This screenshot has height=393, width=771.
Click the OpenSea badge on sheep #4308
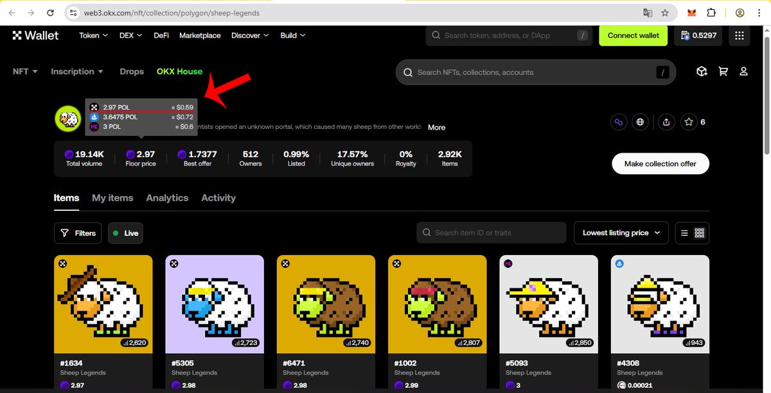[x=619, y=263]
